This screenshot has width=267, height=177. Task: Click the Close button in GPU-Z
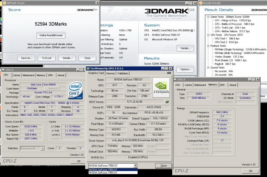164,166
